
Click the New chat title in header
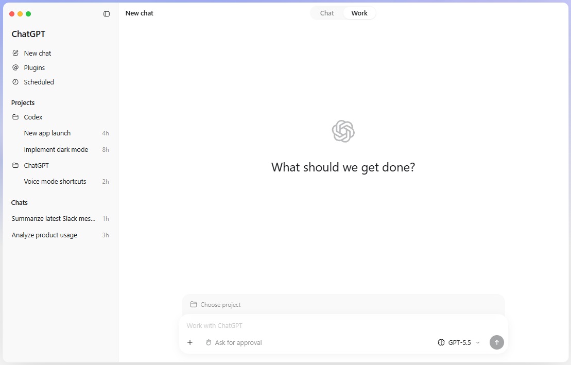point(140,13)
